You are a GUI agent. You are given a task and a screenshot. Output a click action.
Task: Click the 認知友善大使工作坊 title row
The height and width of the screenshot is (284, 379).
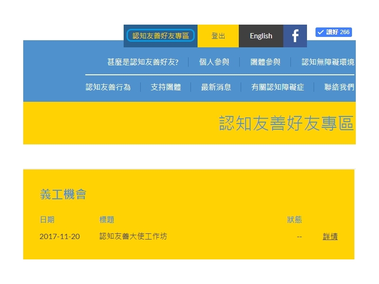pyautogui.click(x=133, y=236)
